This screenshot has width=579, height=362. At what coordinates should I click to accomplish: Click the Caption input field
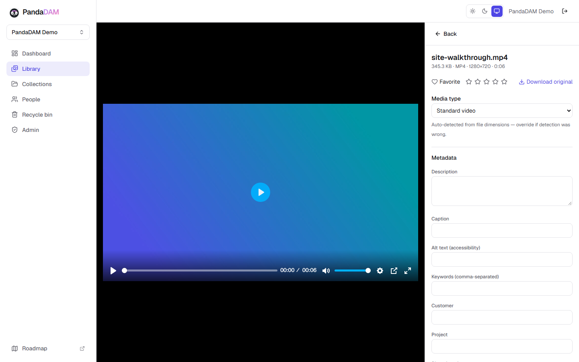click(x=502, y=230)
